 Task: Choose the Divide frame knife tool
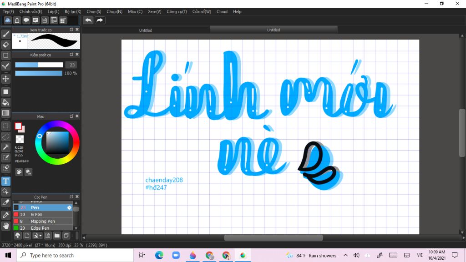[5, 202]
